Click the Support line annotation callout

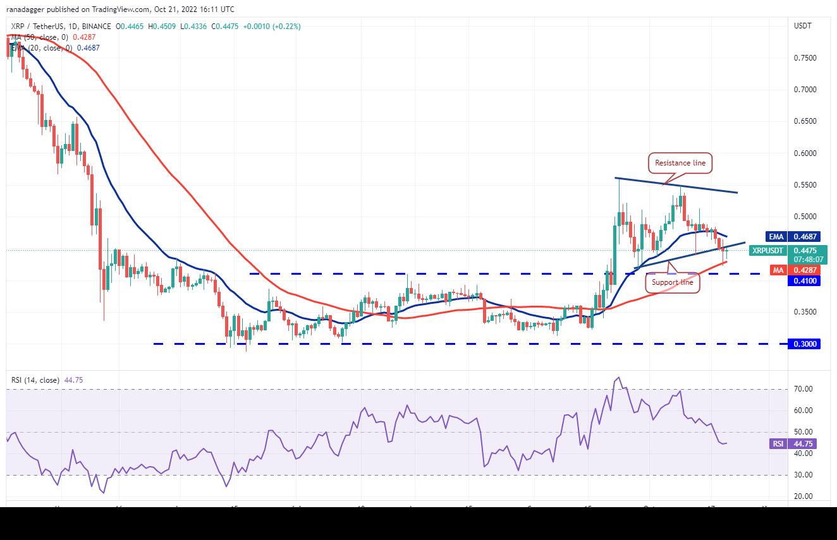point(672,282)
